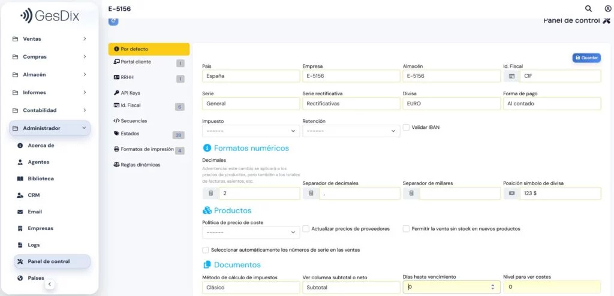Click the Almacén field

click(x=452, y=76)
